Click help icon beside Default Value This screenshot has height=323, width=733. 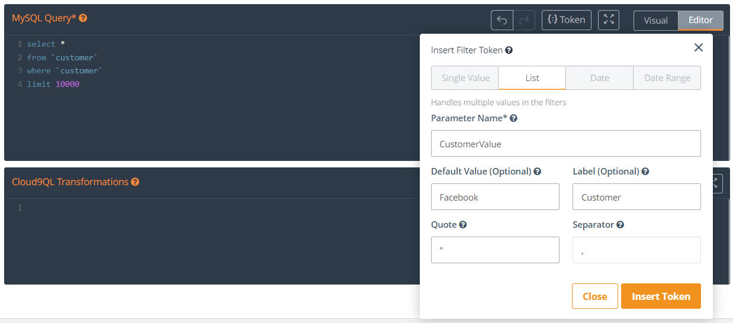click(x=538, y=172)
